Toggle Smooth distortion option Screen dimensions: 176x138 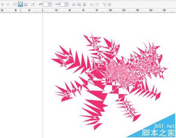(x=79, y=5)
